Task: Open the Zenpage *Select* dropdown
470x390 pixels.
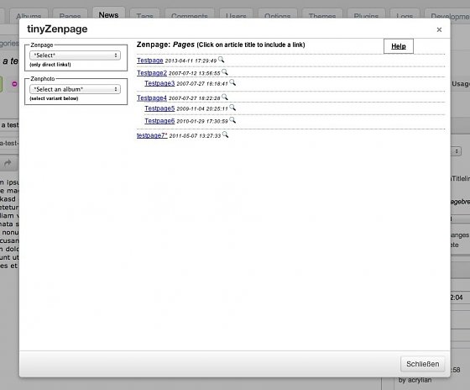Action: click(x=75, y=55)
